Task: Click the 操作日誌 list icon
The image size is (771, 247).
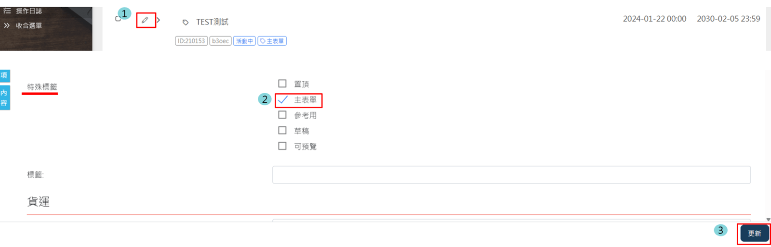Action: click(x=7, y=11)
